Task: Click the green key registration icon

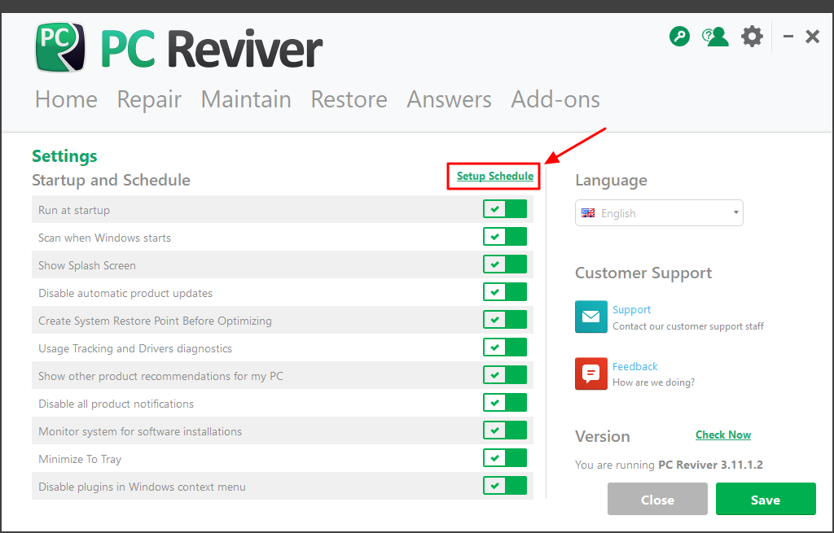Action: (x=679, y=37)
